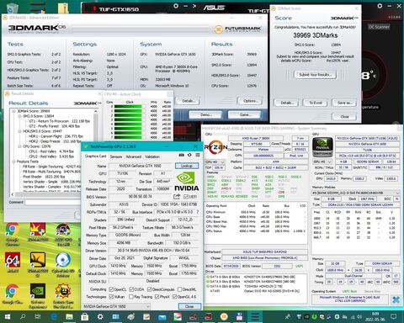
Task: Toggle the CUDA checkbox in GPU-Z
Action: (x=132, y=289)
